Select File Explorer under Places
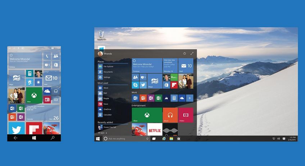The height and width of the screenshot is (166, 305). coord(108,66)
